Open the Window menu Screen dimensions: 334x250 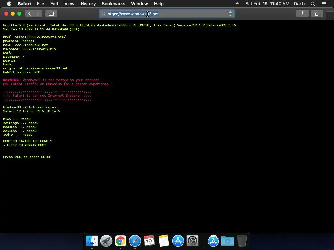(x=140, y=4)
